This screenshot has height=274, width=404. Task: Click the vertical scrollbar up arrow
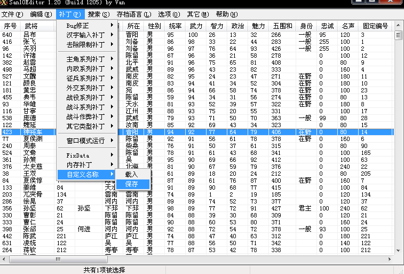[398, 26]
